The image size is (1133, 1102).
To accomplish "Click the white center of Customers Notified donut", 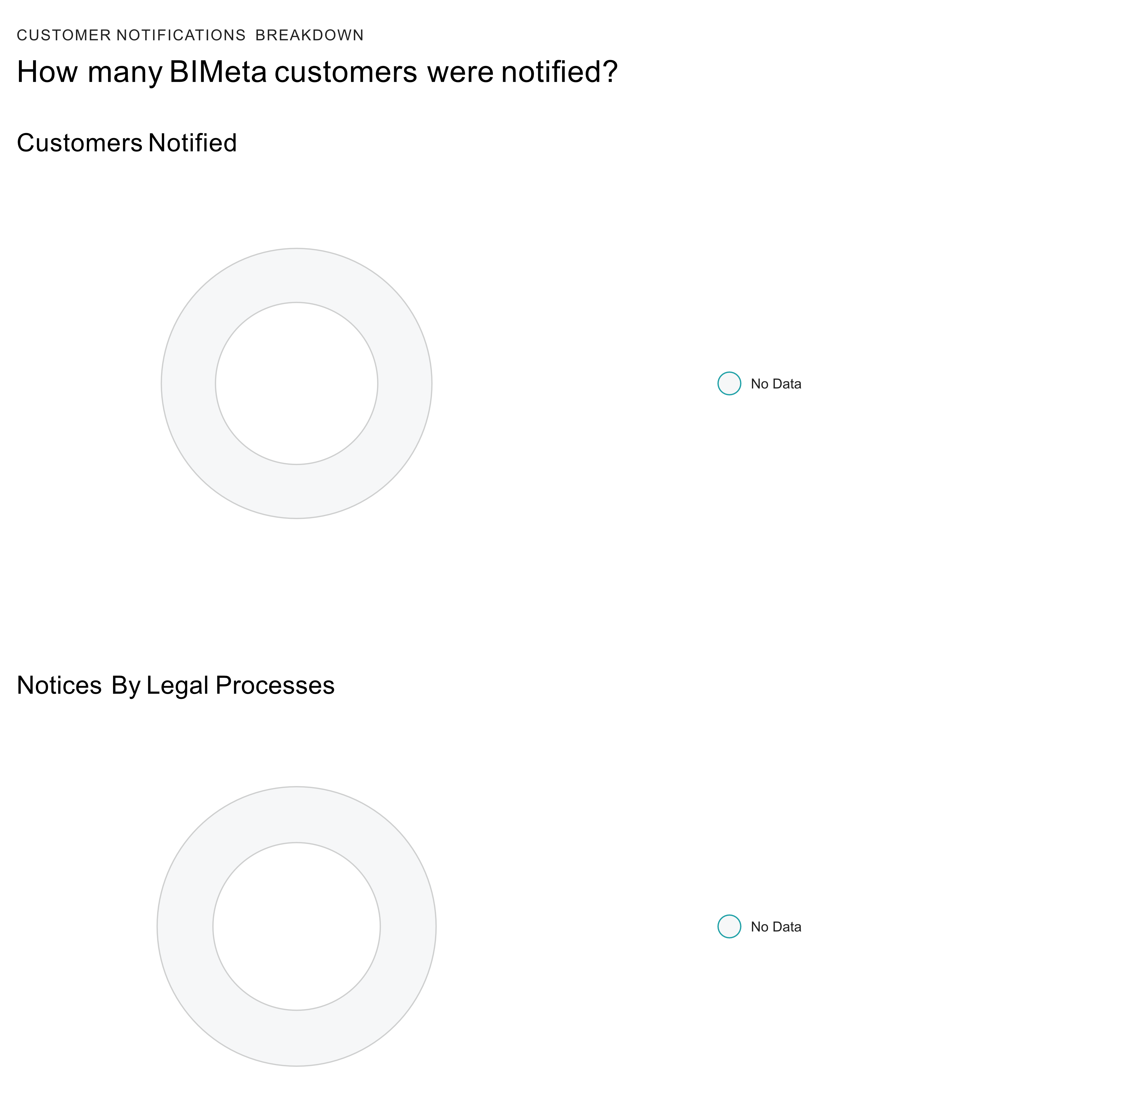I will click(x=296, y=383).
